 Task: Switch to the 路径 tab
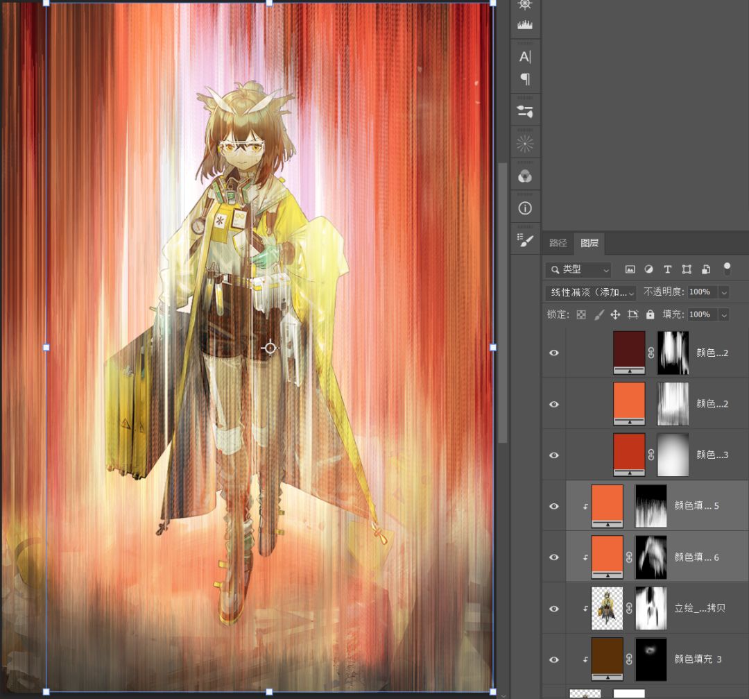coord(558,243)
